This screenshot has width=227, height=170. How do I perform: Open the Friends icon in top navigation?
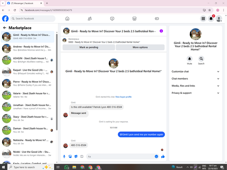pyautogui.click(x=90, y=19)
